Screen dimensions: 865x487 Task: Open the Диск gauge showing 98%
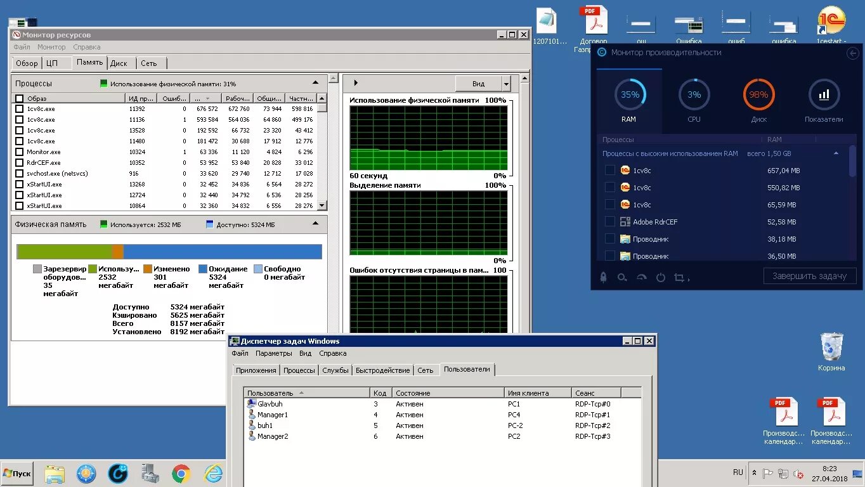click(x=758, y=95)
